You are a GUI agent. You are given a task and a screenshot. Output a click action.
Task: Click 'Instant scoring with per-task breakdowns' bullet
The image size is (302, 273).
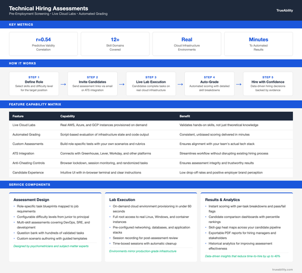pyautogui.click(x=247, y=209)
